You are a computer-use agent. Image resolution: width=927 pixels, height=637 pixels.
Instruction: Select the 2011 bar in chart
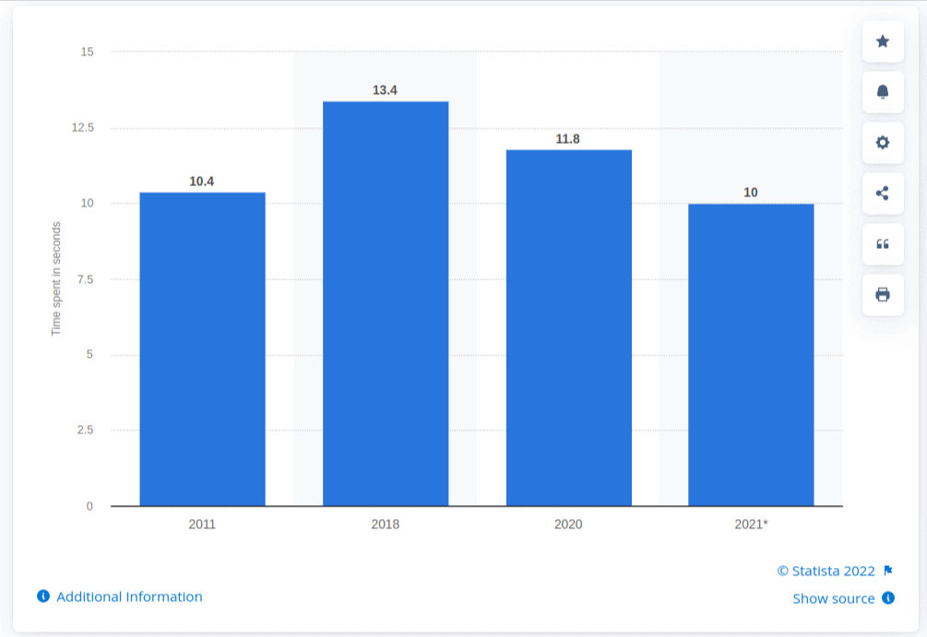pos(202,349)
